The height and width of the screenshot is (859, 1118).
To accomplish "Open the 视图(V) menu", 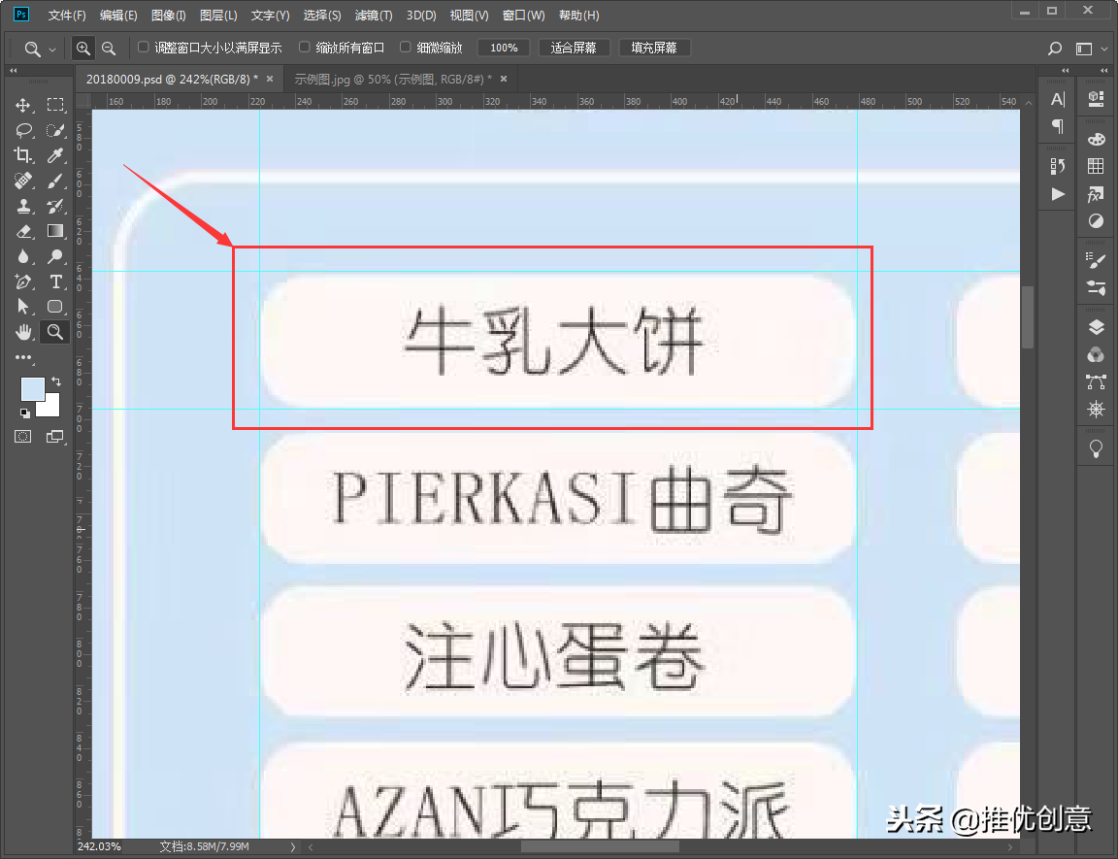I will tap(469, 15).
